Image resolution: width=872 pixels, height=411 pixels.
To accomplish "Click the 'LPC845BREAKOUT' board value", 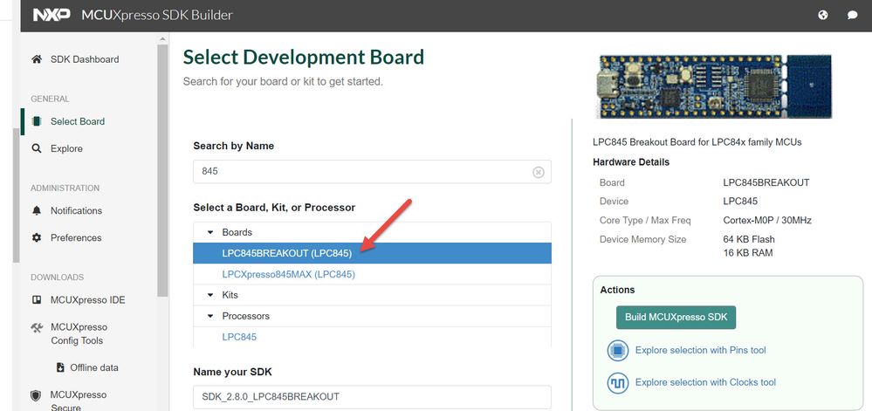I will tap(766, 182).
